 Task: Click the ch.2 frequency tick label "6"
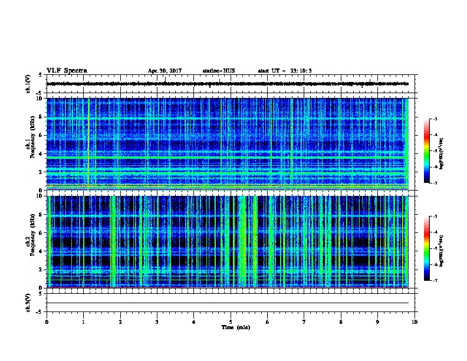click(41, 232)
